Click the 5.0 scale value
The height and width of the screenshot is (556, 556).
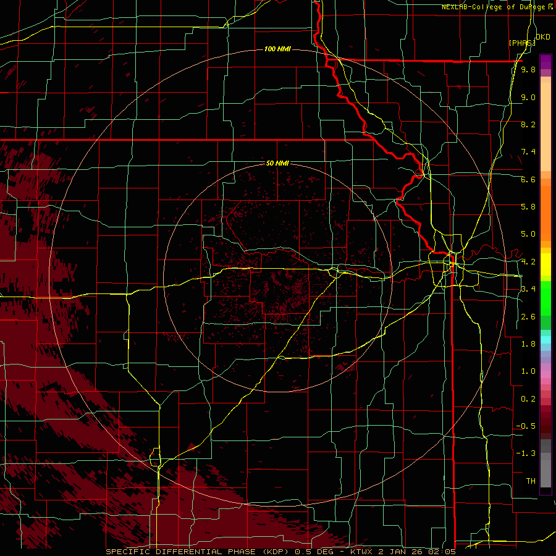528,234
